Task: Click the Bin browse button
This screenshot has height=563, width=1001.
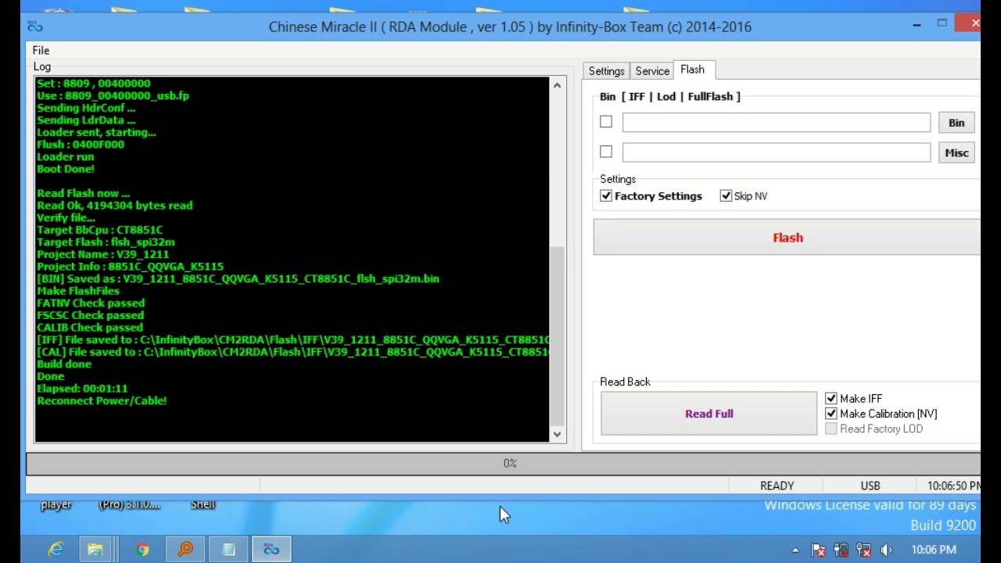Action: pyautogui.click(x=956, y=123)
